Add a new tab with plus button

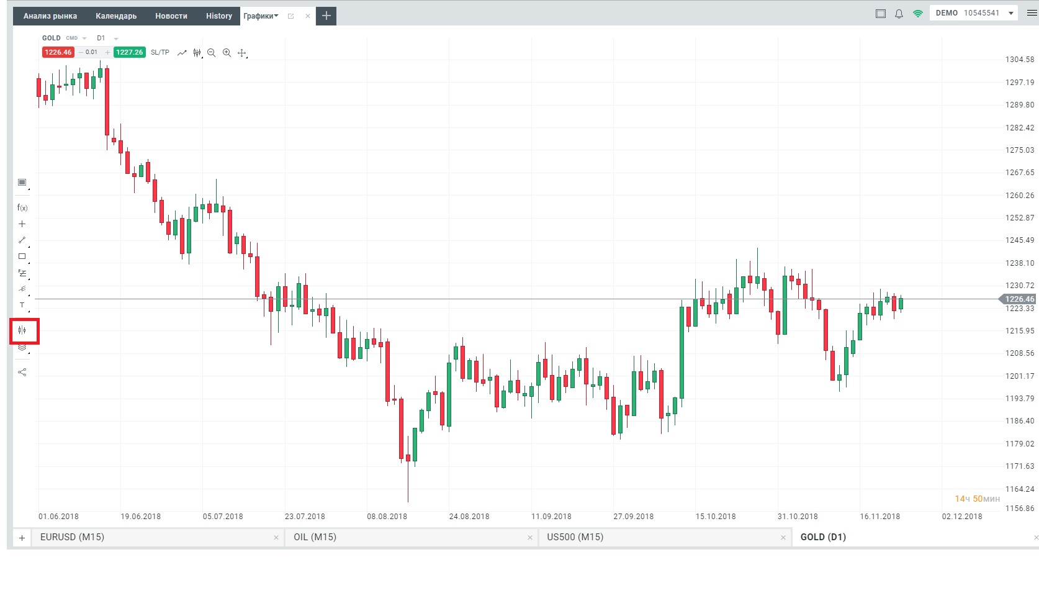[x=326, y=16]
